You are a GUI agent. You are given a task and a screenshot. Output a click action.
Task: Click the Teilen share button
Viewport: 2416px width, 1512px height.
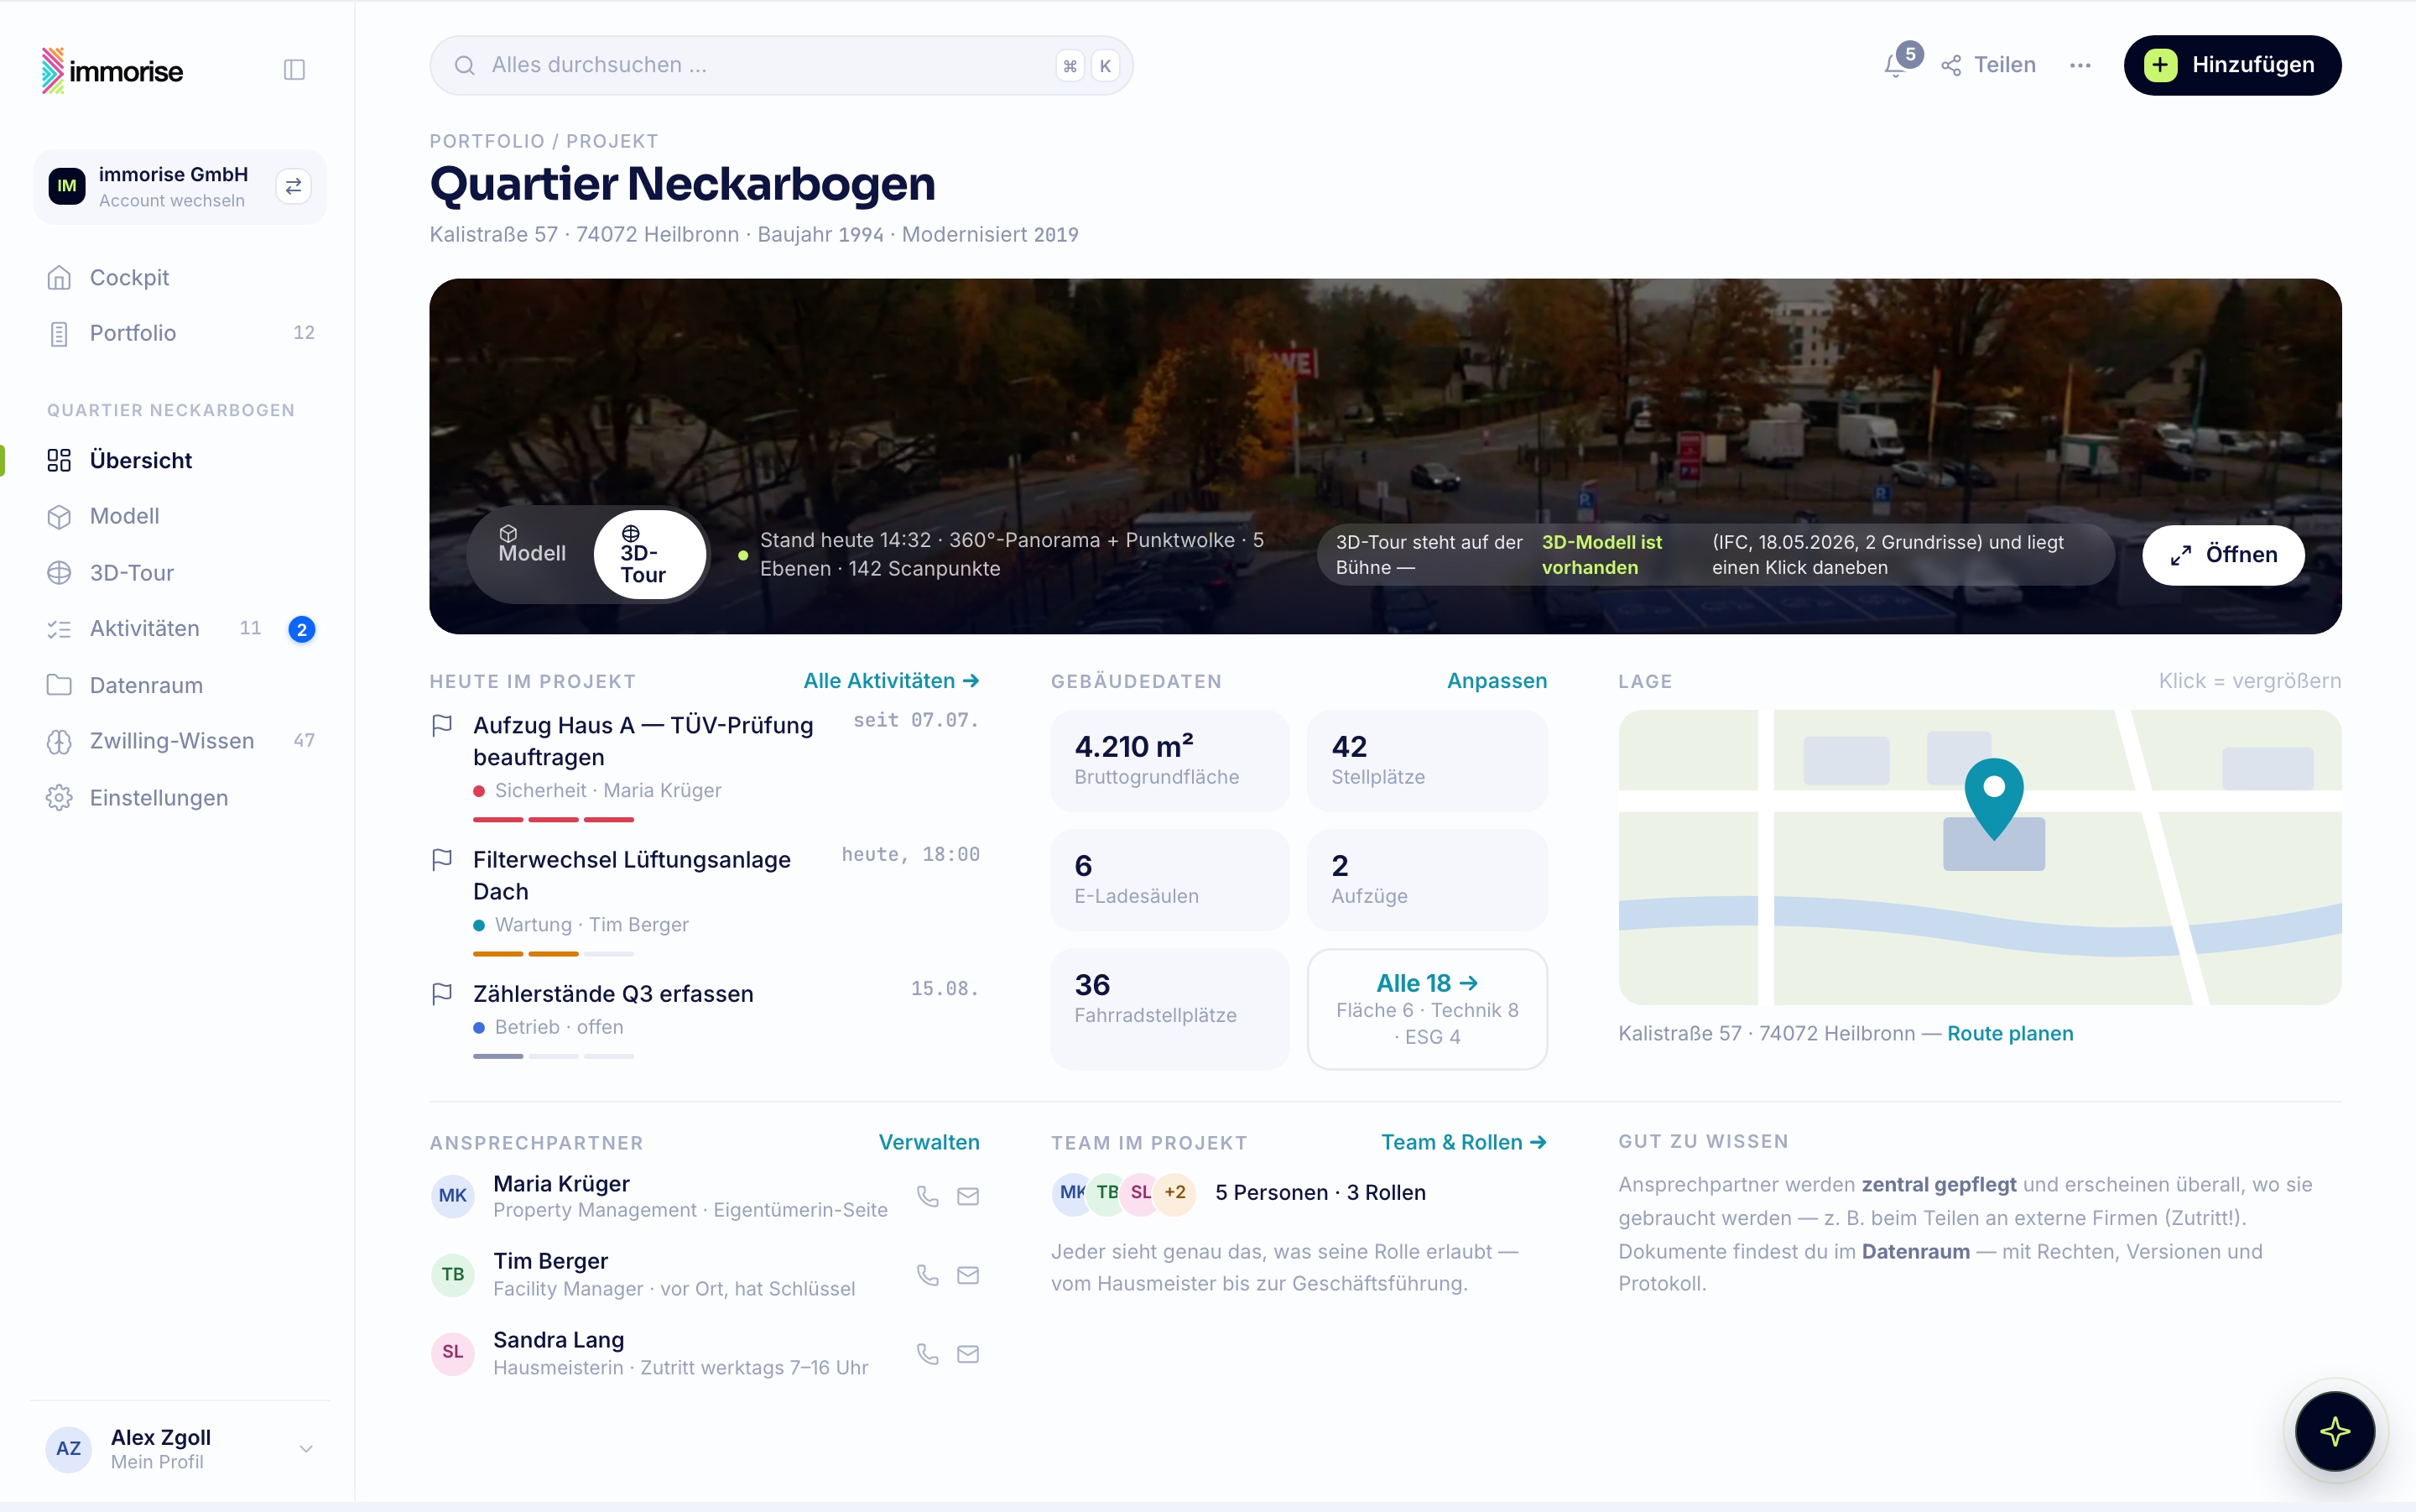point(1989,65)
